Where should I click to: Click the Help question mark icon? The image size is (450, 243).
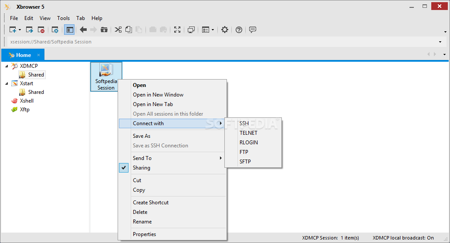(x=239, y=30)
